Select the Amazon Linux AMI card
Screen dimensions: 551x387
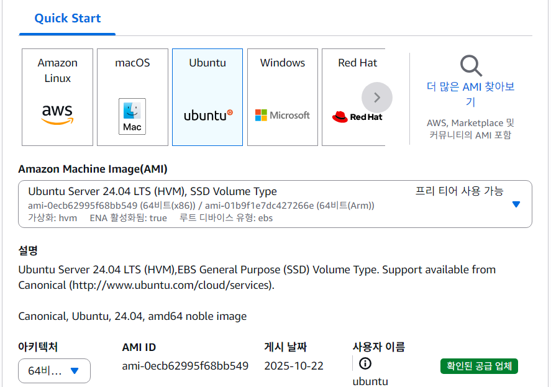tap(57, 97)
